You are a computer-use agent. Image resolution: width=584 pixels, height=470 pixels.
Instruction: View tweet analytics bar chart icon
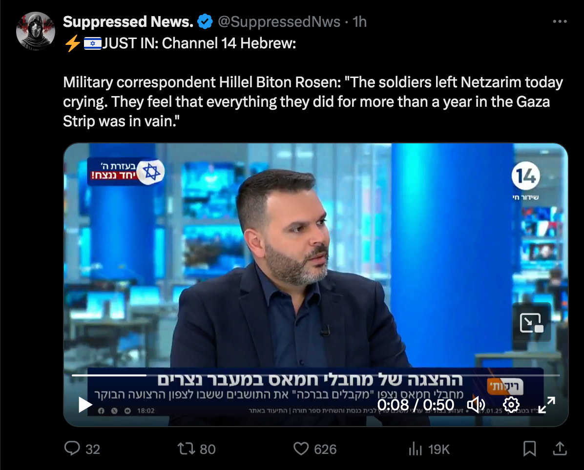pos(415,449)
